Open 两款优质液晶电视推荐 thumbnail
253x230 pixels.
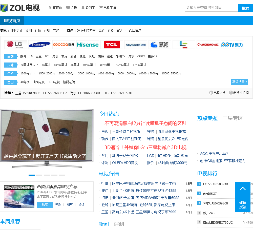coord(19,196)
